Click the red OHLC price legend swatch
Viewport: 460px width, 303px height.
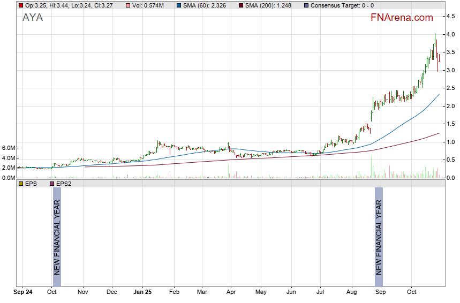coord(21,5)
